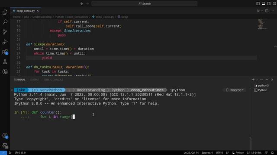Open the Accounts menu

(x=5, y=136)
